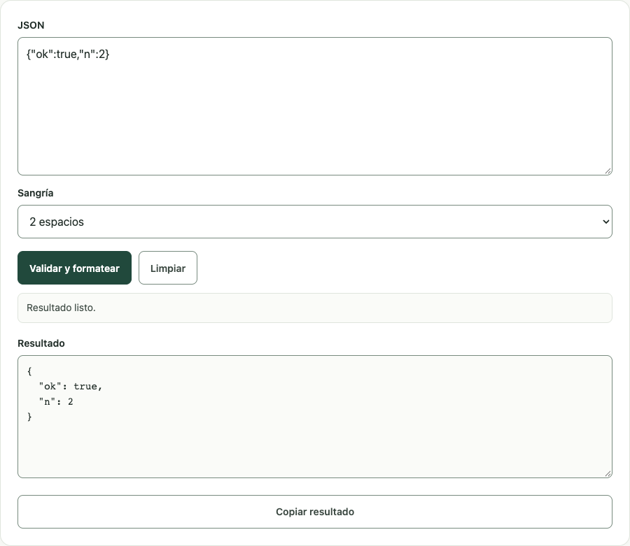
Task: Click the JSON label
Action: [31, 25]
